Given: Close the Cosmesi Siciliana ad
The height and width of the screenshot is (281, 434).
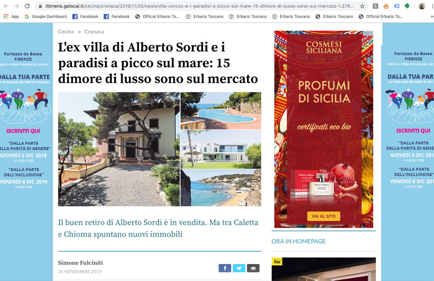Looking at the screenshot, I should coord(371,33).
